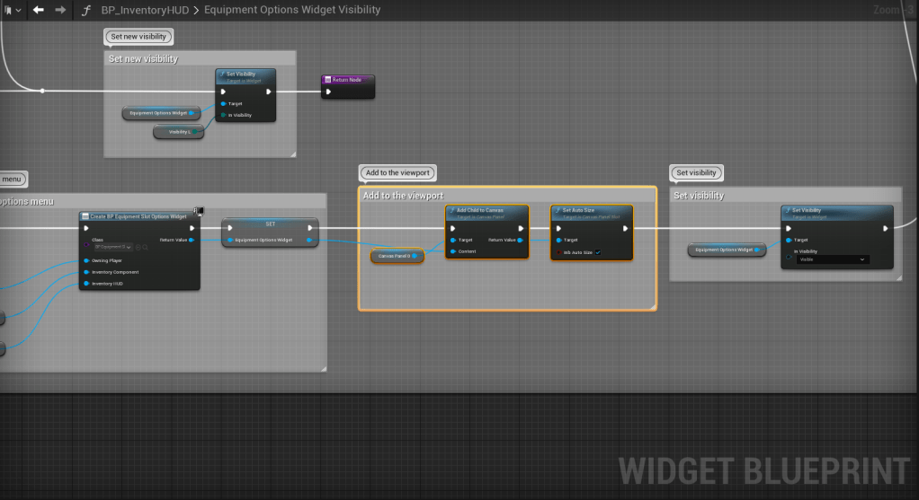This screenshot has height=500, width=919.
Task: Click Target pin on right Set Visibility node
Action: (x=789, y=241)
